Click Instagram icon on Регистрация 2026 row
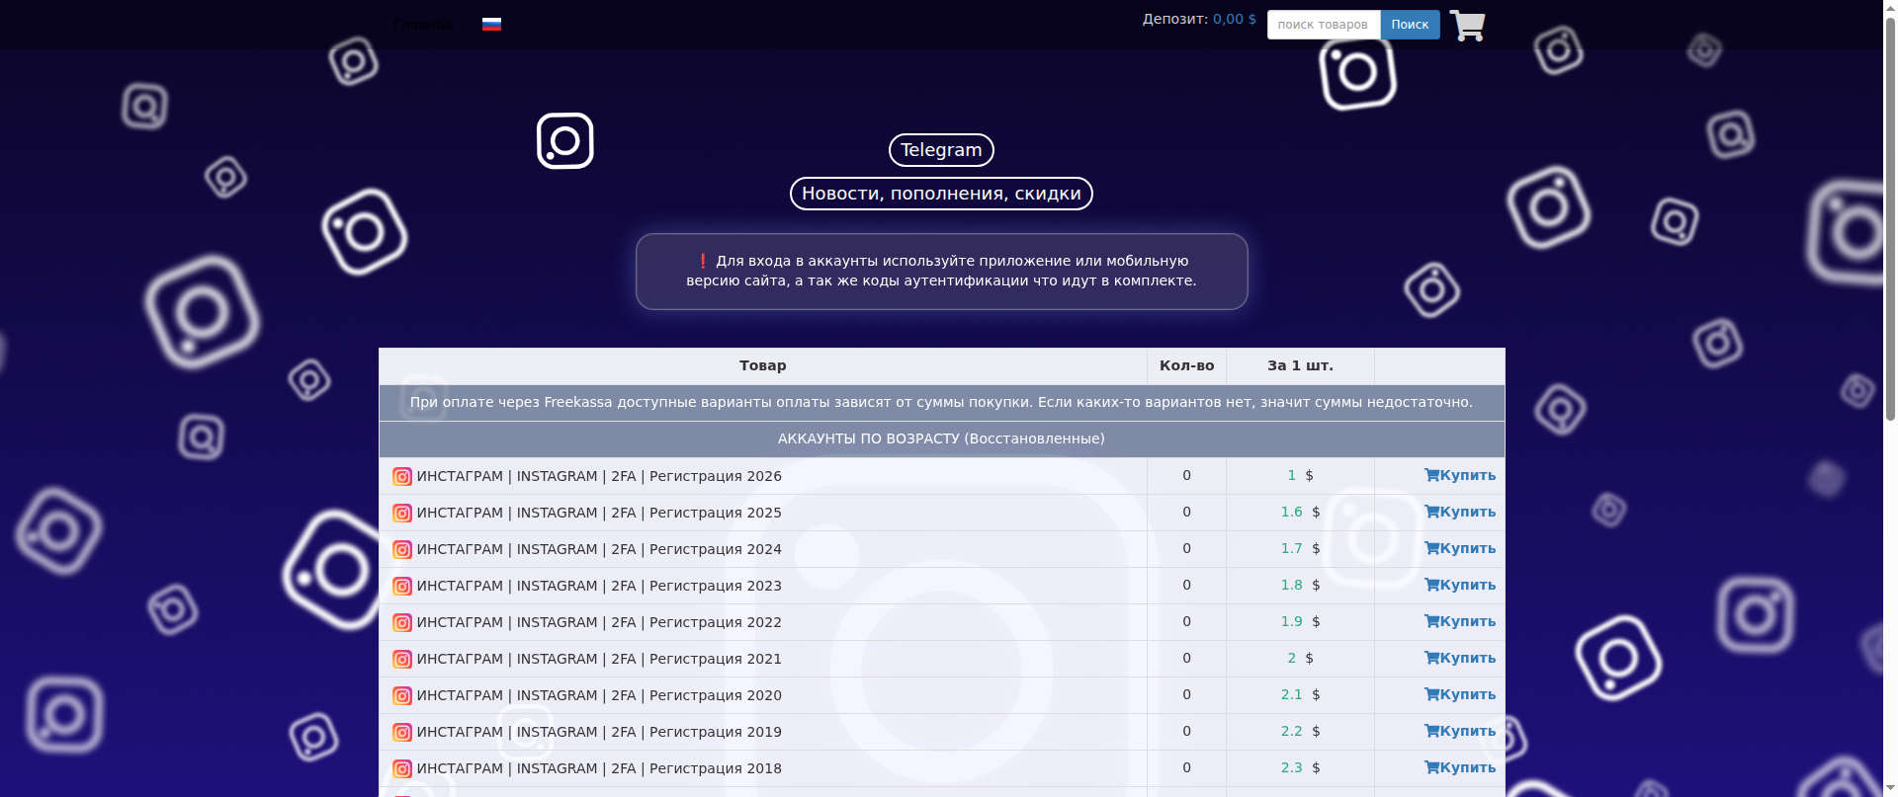Image resolution: width=1898 pixels, height=797 pixels. point(402,476)
